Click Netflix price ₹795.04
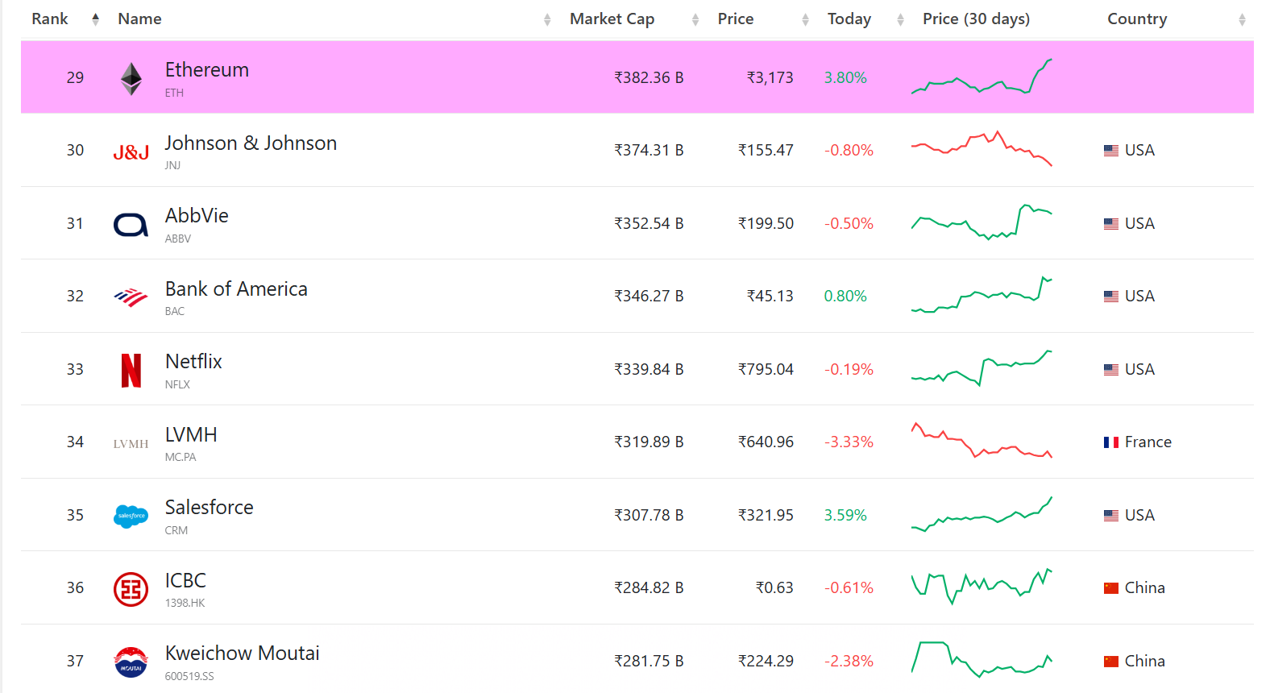This screenshot has height=693, width=1270. pos(766,369)
